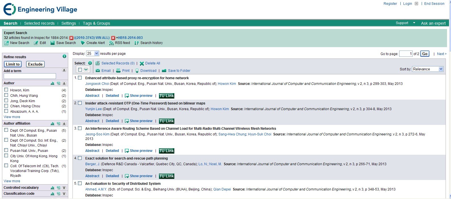Check the Jong, Deok Kim author filter
The width and height of the screenshot is (451, 199).
click(6, 100)
